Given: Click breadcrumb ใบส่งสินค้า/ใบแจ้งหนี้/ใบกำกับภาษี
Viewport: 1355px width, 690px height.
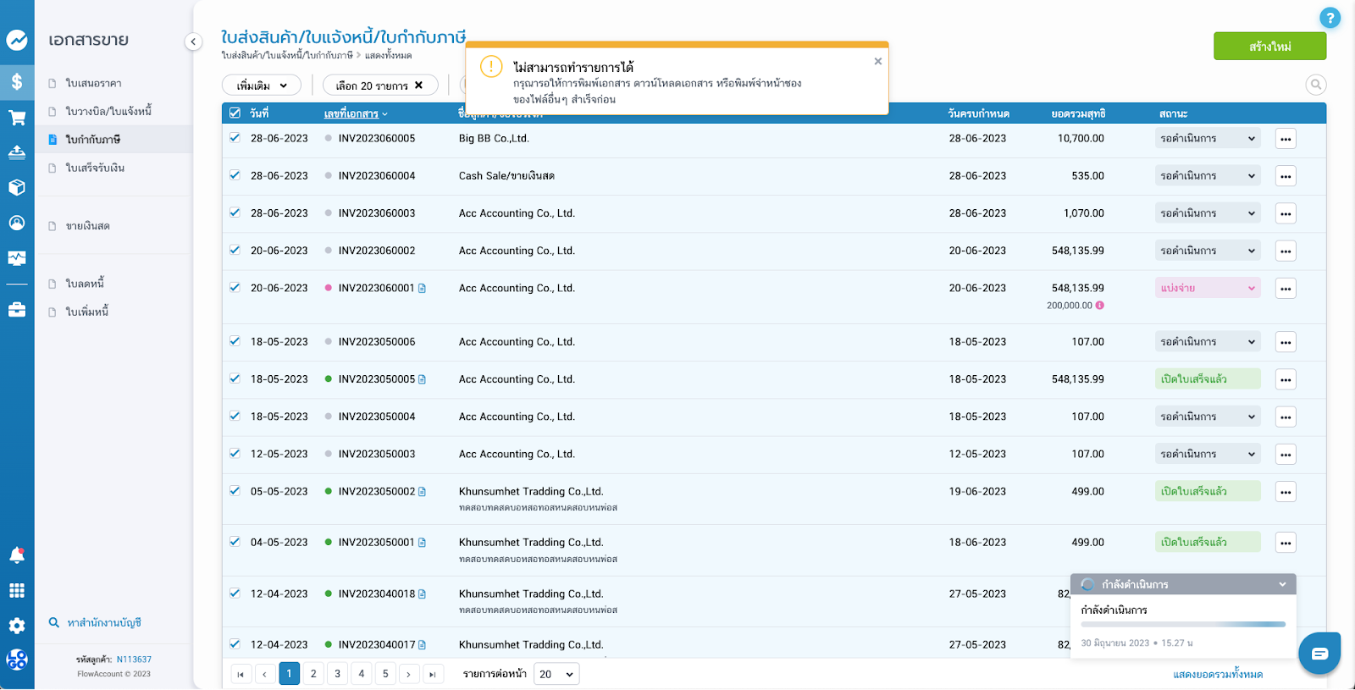Looking at the screenshot, I should [x=287, y=55].
